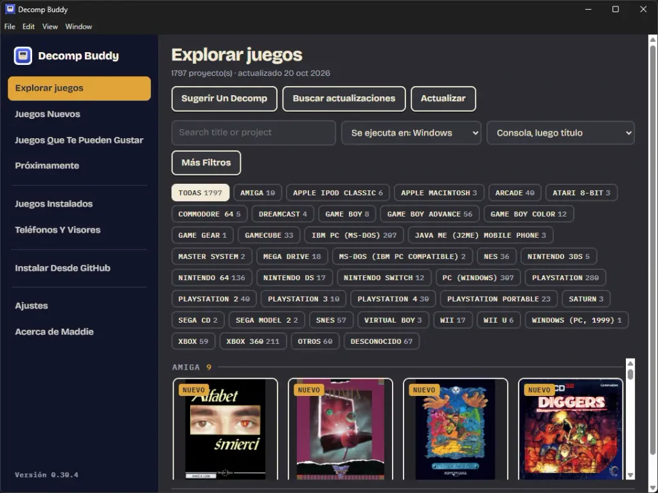Viewport: 658px width, 493px height.
Task: Go to Juegos Nuevos section
Action: tap(79, 114)
